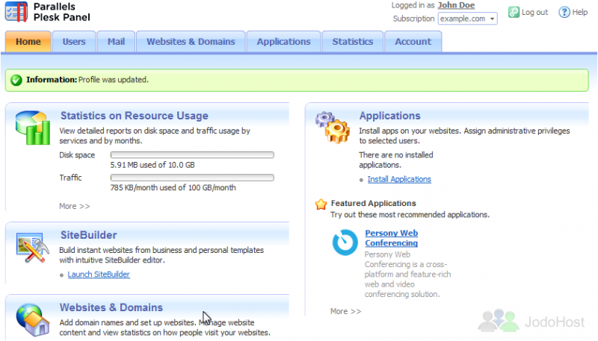The image size is (598, 341).
Task: Open the Subscription example.com dropdown
Action: 468,19
